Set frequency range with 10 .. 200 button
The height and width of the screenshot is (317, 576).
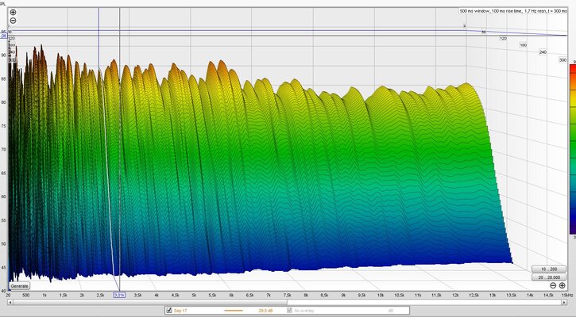click(549, 269)
